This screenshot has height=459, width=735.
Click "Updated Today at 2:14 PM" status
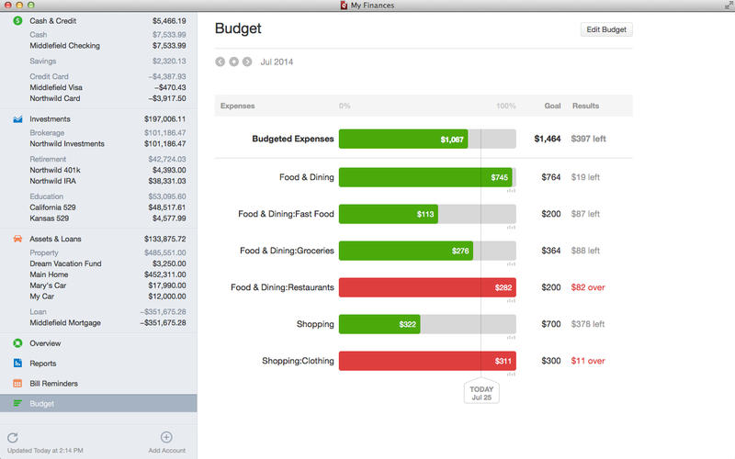tap(45, 451)
